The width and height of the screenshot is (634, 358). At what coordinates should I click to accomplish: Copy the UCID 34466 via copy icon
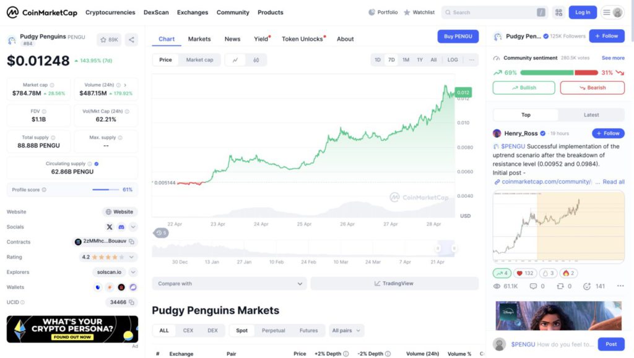coord(132,302)
